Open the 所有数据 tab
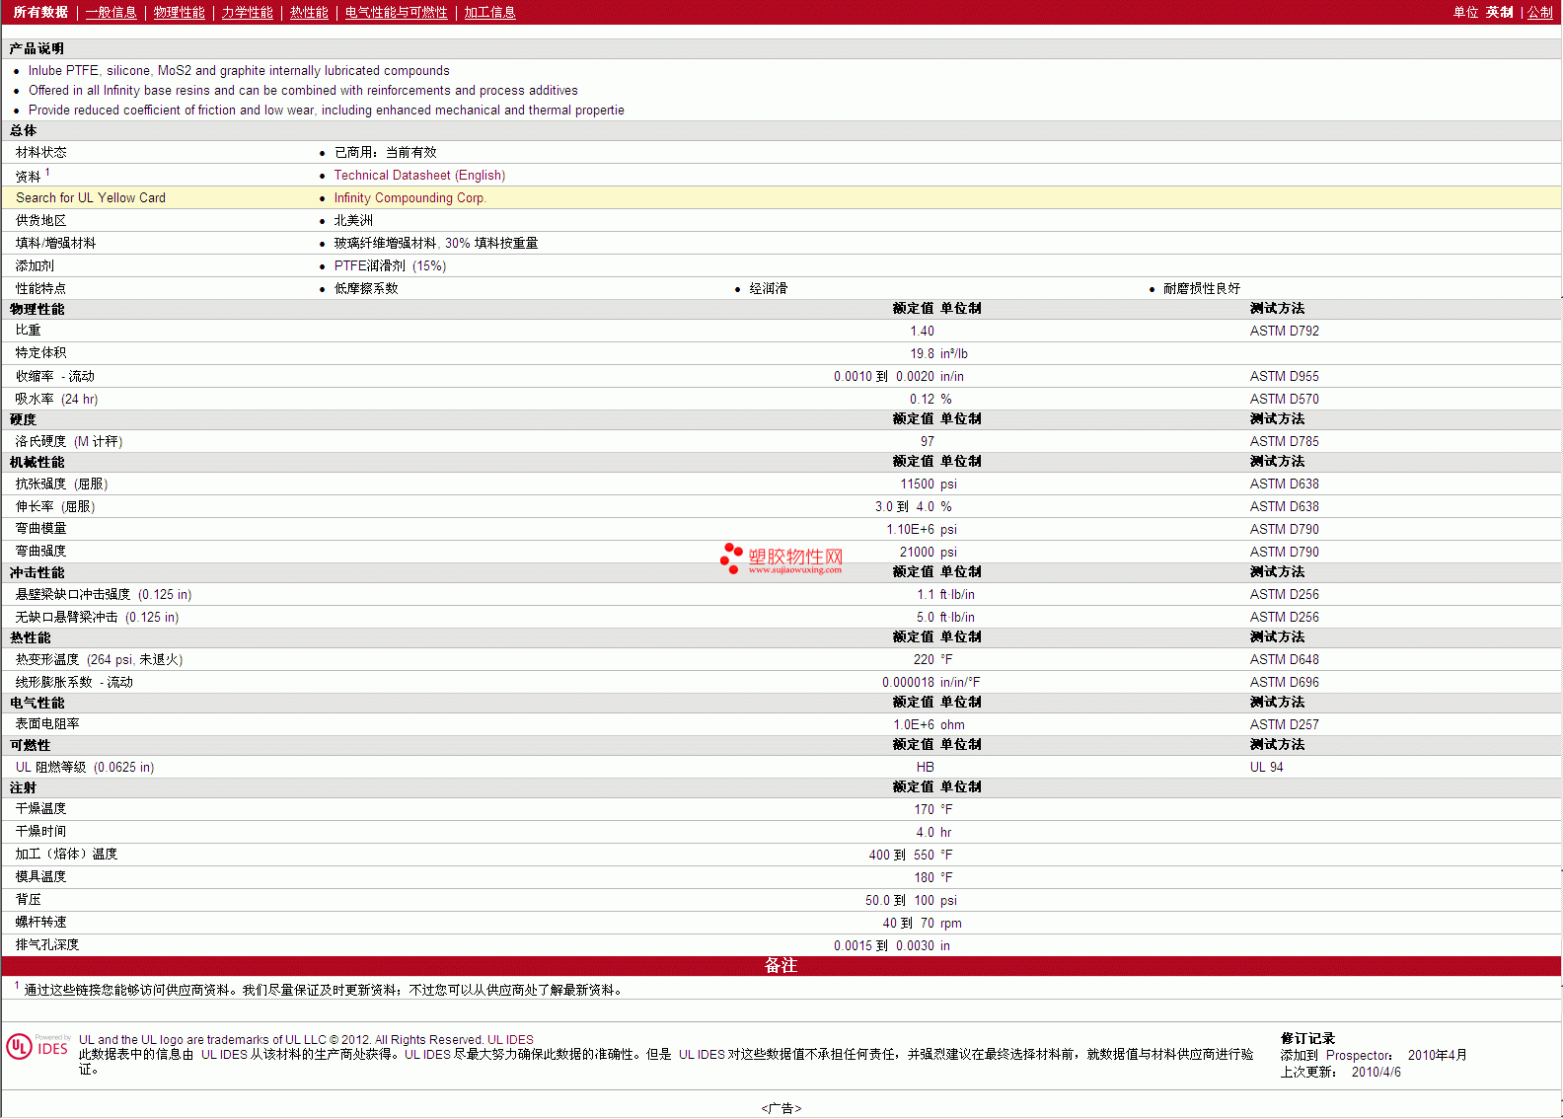1563x1119 pixels. (40, 12)
